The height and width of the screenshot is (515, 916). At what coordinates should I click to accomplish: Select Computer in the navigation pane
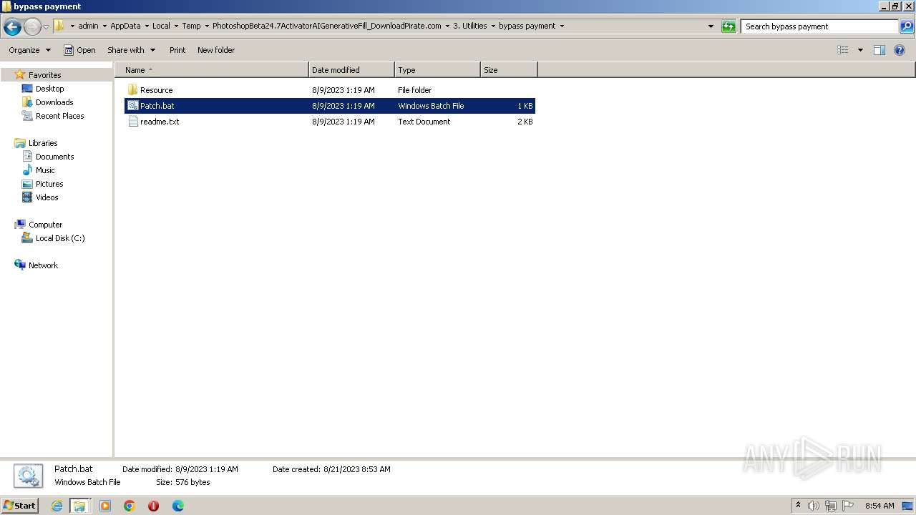pyautogui.click(x=45, y=225)
